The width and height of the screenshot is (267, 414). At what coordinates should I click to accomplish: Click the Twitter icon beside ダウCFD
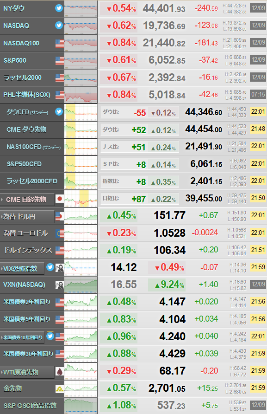(59, 112)
